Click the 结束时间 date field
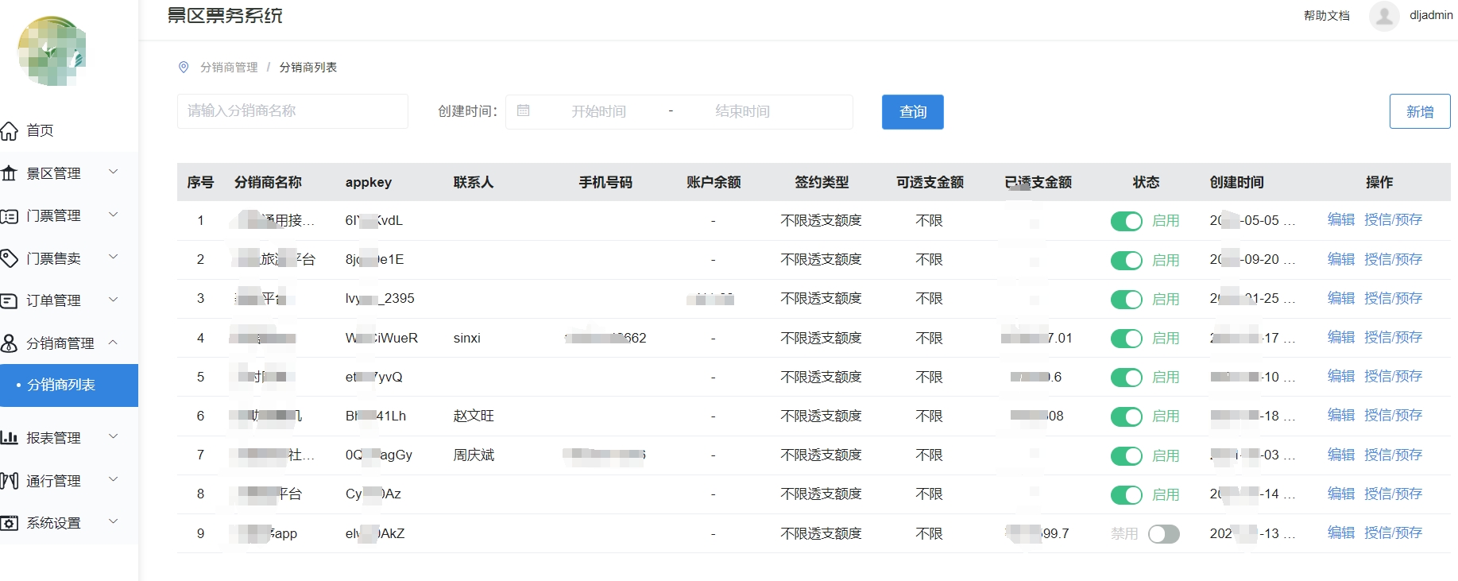 pyautogui.click(x=742, y=111)
